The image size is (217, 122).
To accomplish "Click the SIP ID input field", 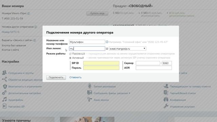I will point(101,63).
